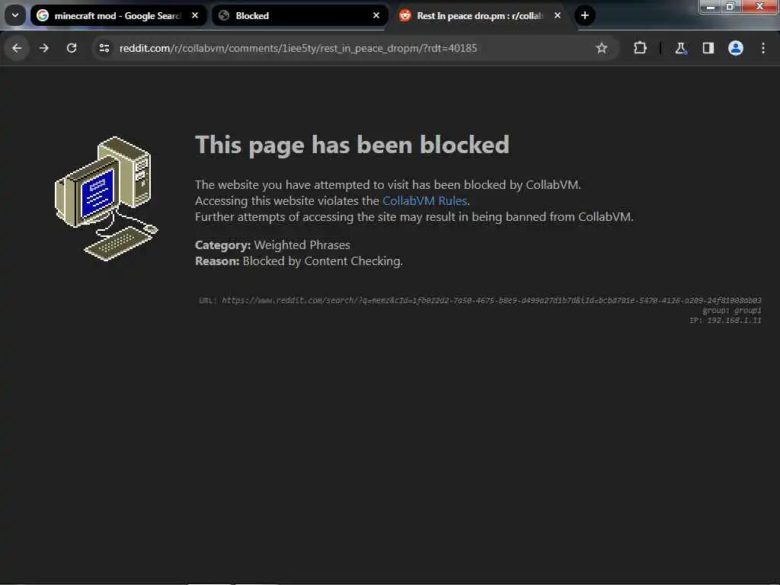Close the Rest In peace dro.pm tab
This screenshot has width=780, height=585.
coord(558,16)
